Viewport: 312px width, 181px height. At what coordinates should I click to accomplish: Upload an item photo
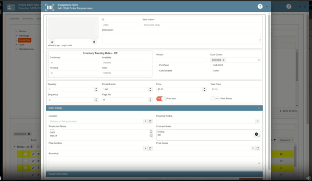pos(52,42)
